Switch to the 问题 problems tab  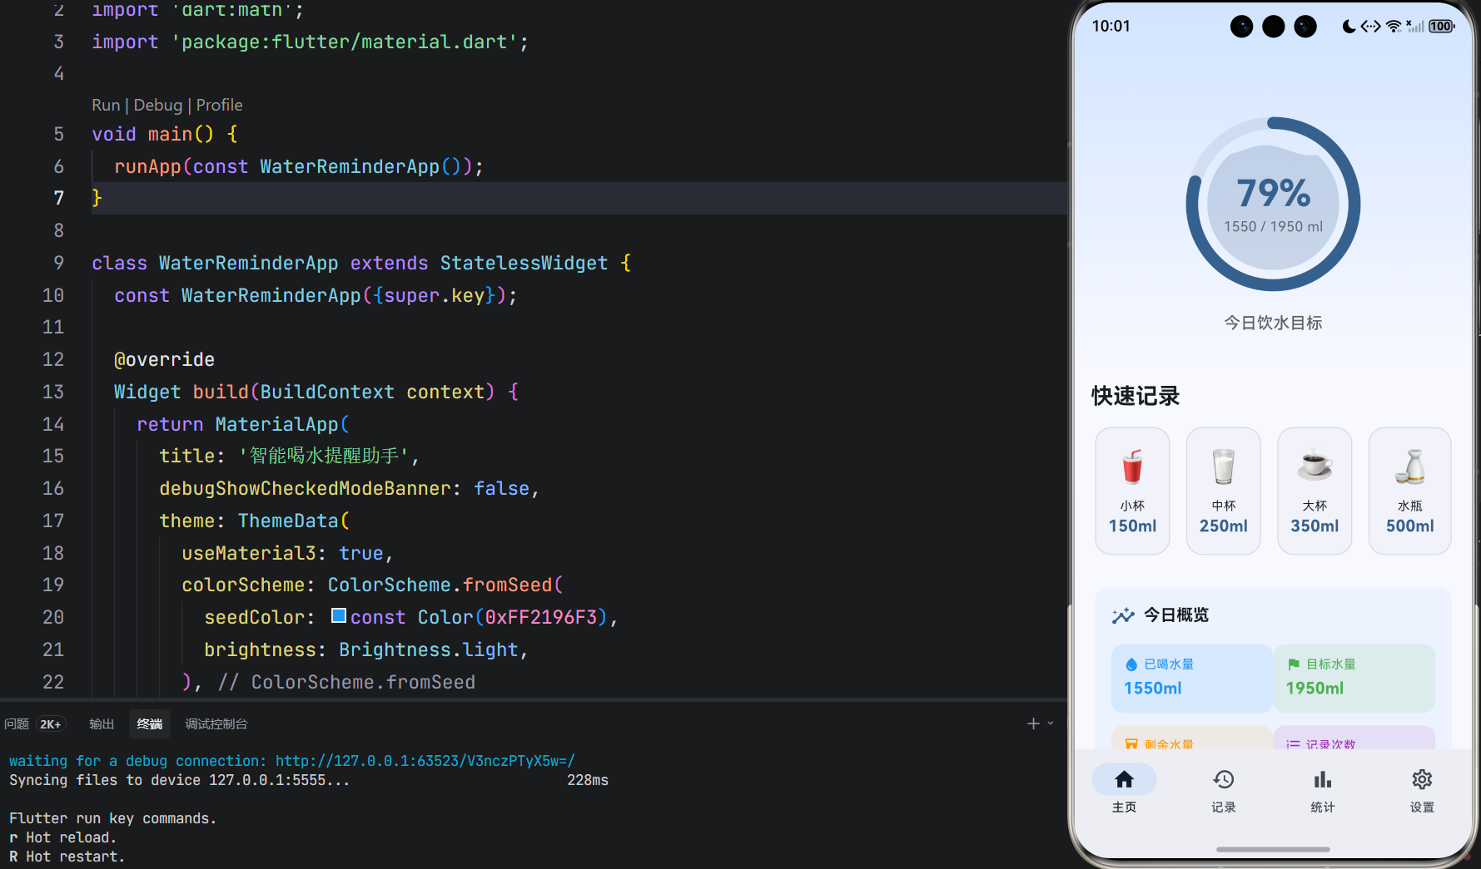tap(17, 724)
